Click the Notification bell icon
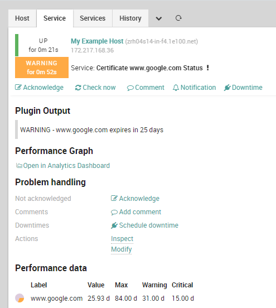 pyautogui.click(x=176, y=88)
